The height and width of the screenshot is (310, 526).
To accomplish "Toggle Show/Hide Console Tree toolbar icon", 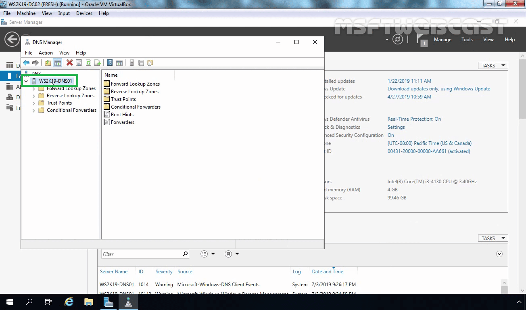I will 58,63.
